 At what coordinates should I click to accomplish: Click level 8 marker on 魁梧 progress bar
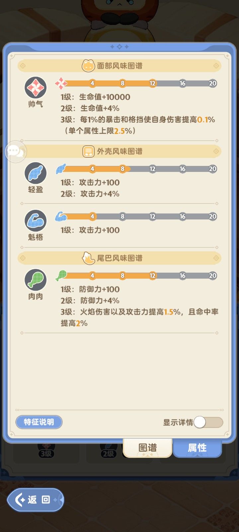[122, 216]
